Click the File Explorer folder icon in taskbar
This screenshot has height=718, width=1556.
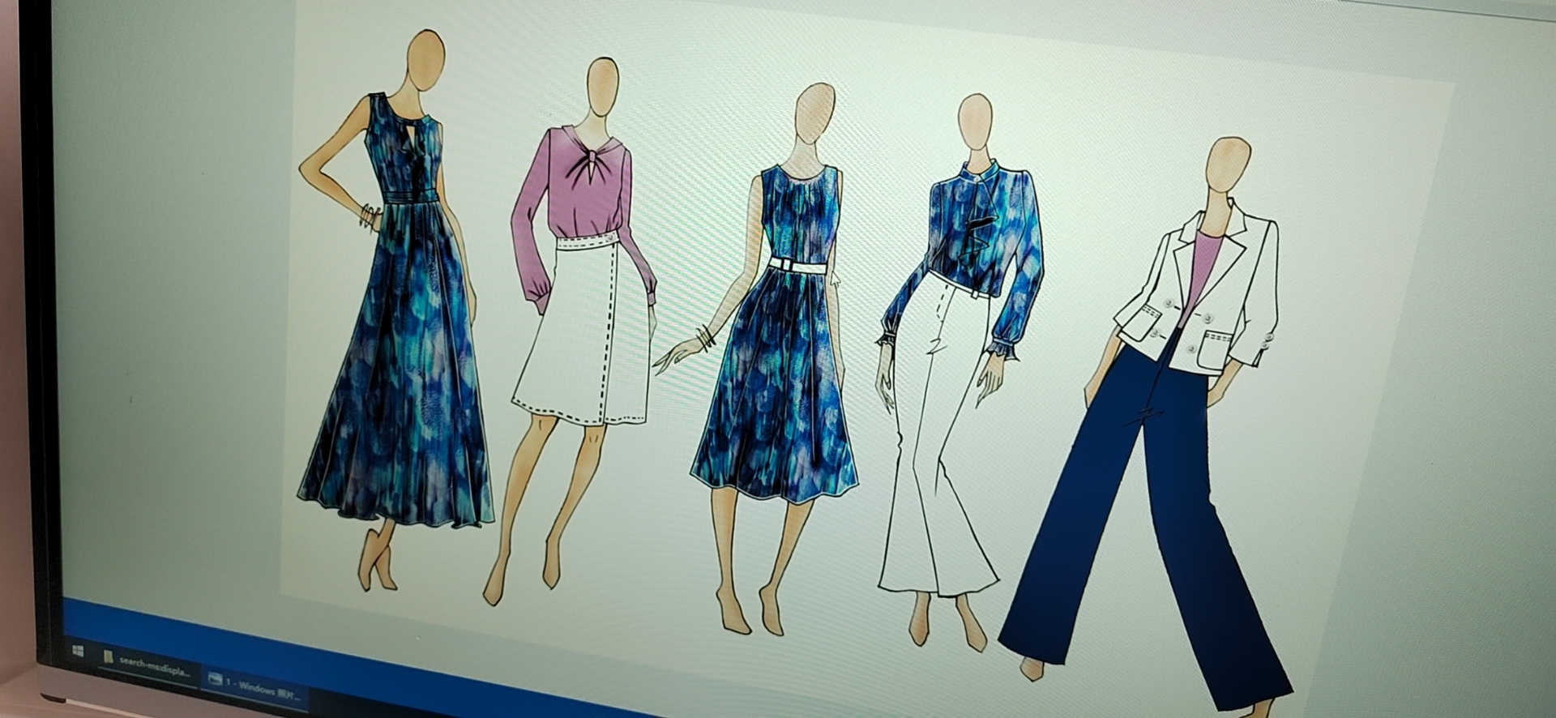click(x=109, y=657)
